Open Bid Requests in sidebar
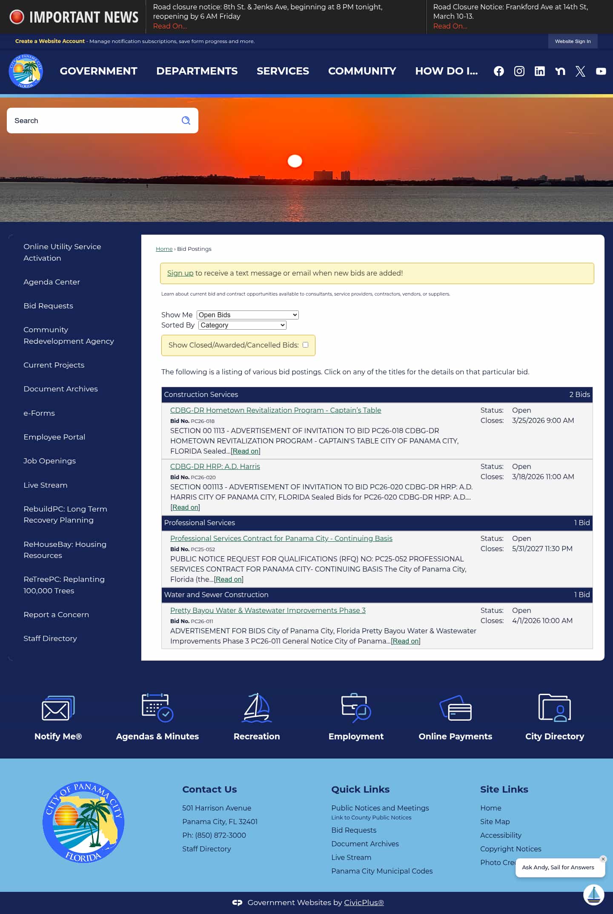 point(48,306)
